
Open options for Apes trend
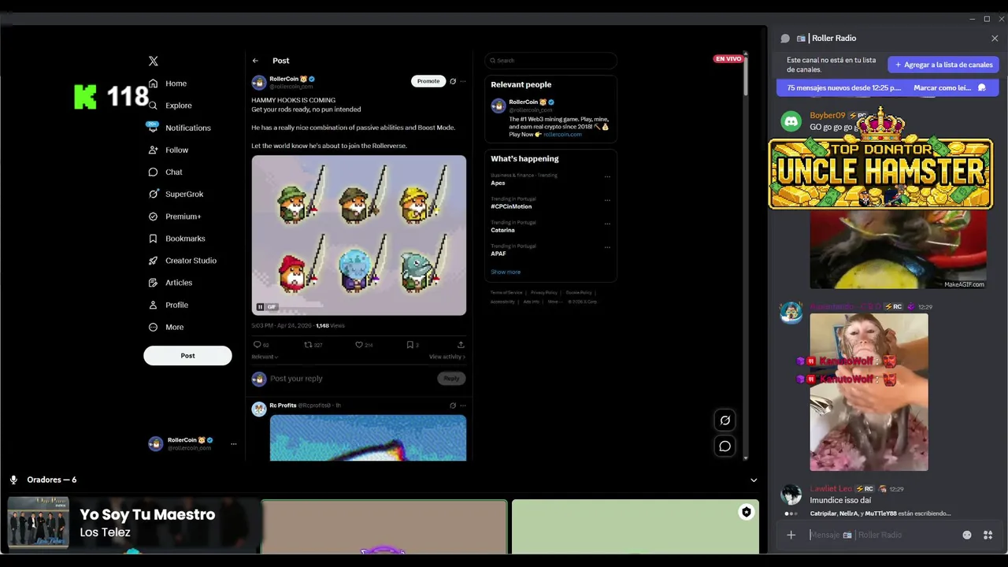coord(607,176)
